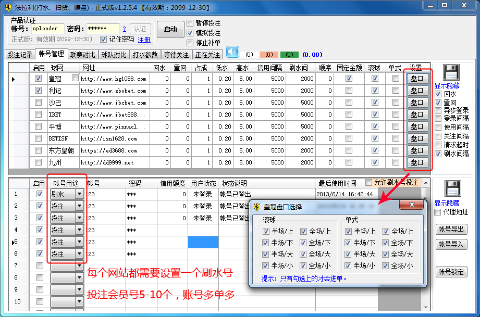Click the question mark help link

tap(124, 29)
